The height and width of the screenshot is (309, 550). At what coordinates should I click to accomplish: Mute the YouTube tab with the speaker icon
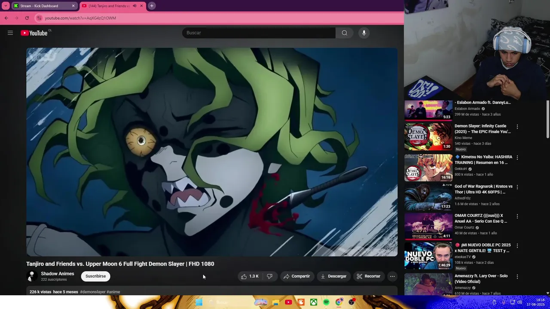(x=134, y=6)
